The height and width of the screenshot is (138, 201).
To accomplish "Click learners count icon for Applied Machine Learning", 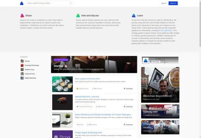I will [x=97, y=107].
